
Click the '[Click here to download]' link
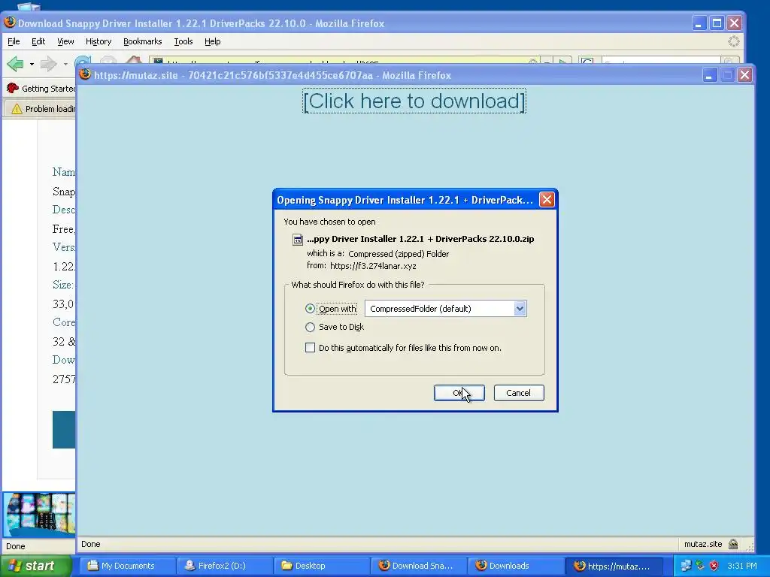click(x=414, y=101)
